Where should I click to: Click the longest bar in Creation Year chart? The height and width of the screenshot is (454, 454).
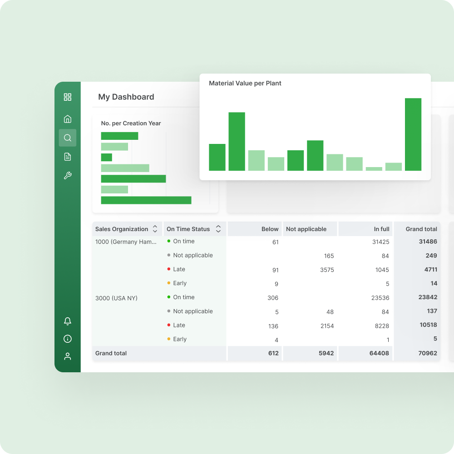[x=145, y=200]
